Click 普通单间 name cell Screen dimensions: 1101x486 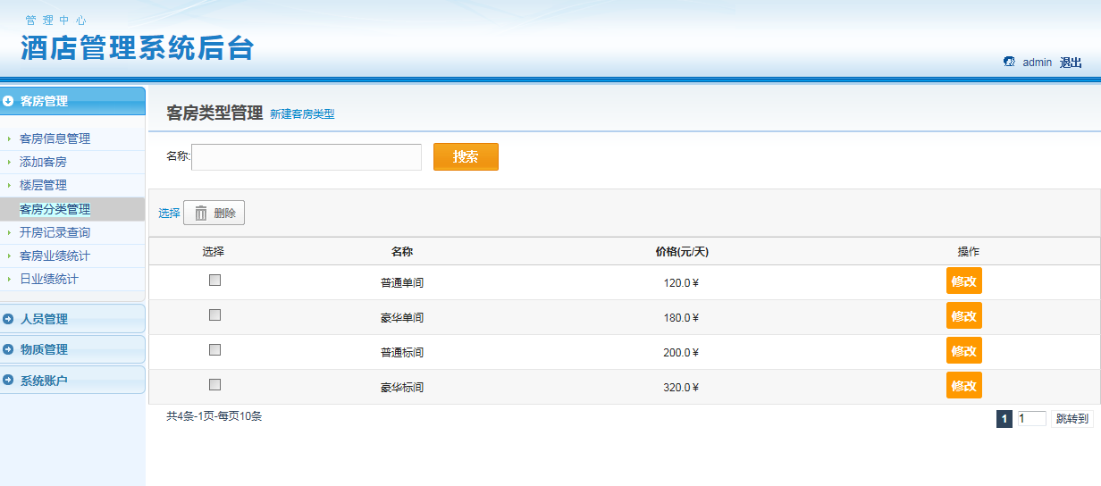[x=402, y=283]
